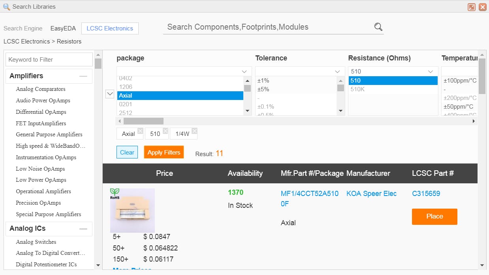Collapse the Amplifiers category
The width and height of the screenshot is (489, 275).
coord(83,76)
